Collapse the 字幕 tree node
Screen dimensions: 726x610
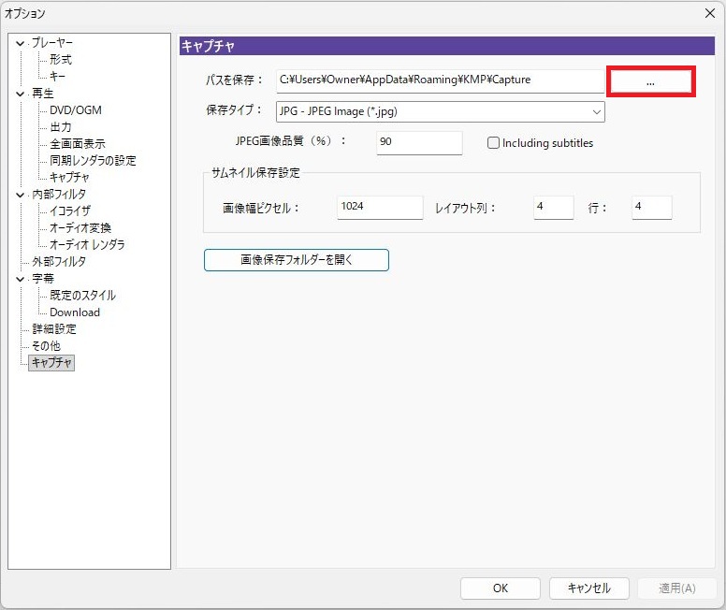point(21,279)
